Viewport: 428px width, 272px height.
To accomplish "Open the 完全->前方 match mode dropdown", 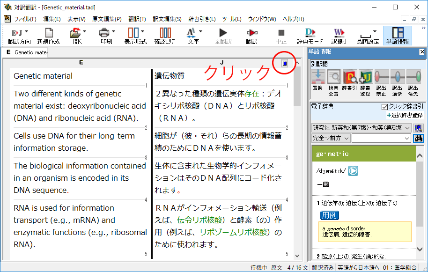I will coord(331,138).
